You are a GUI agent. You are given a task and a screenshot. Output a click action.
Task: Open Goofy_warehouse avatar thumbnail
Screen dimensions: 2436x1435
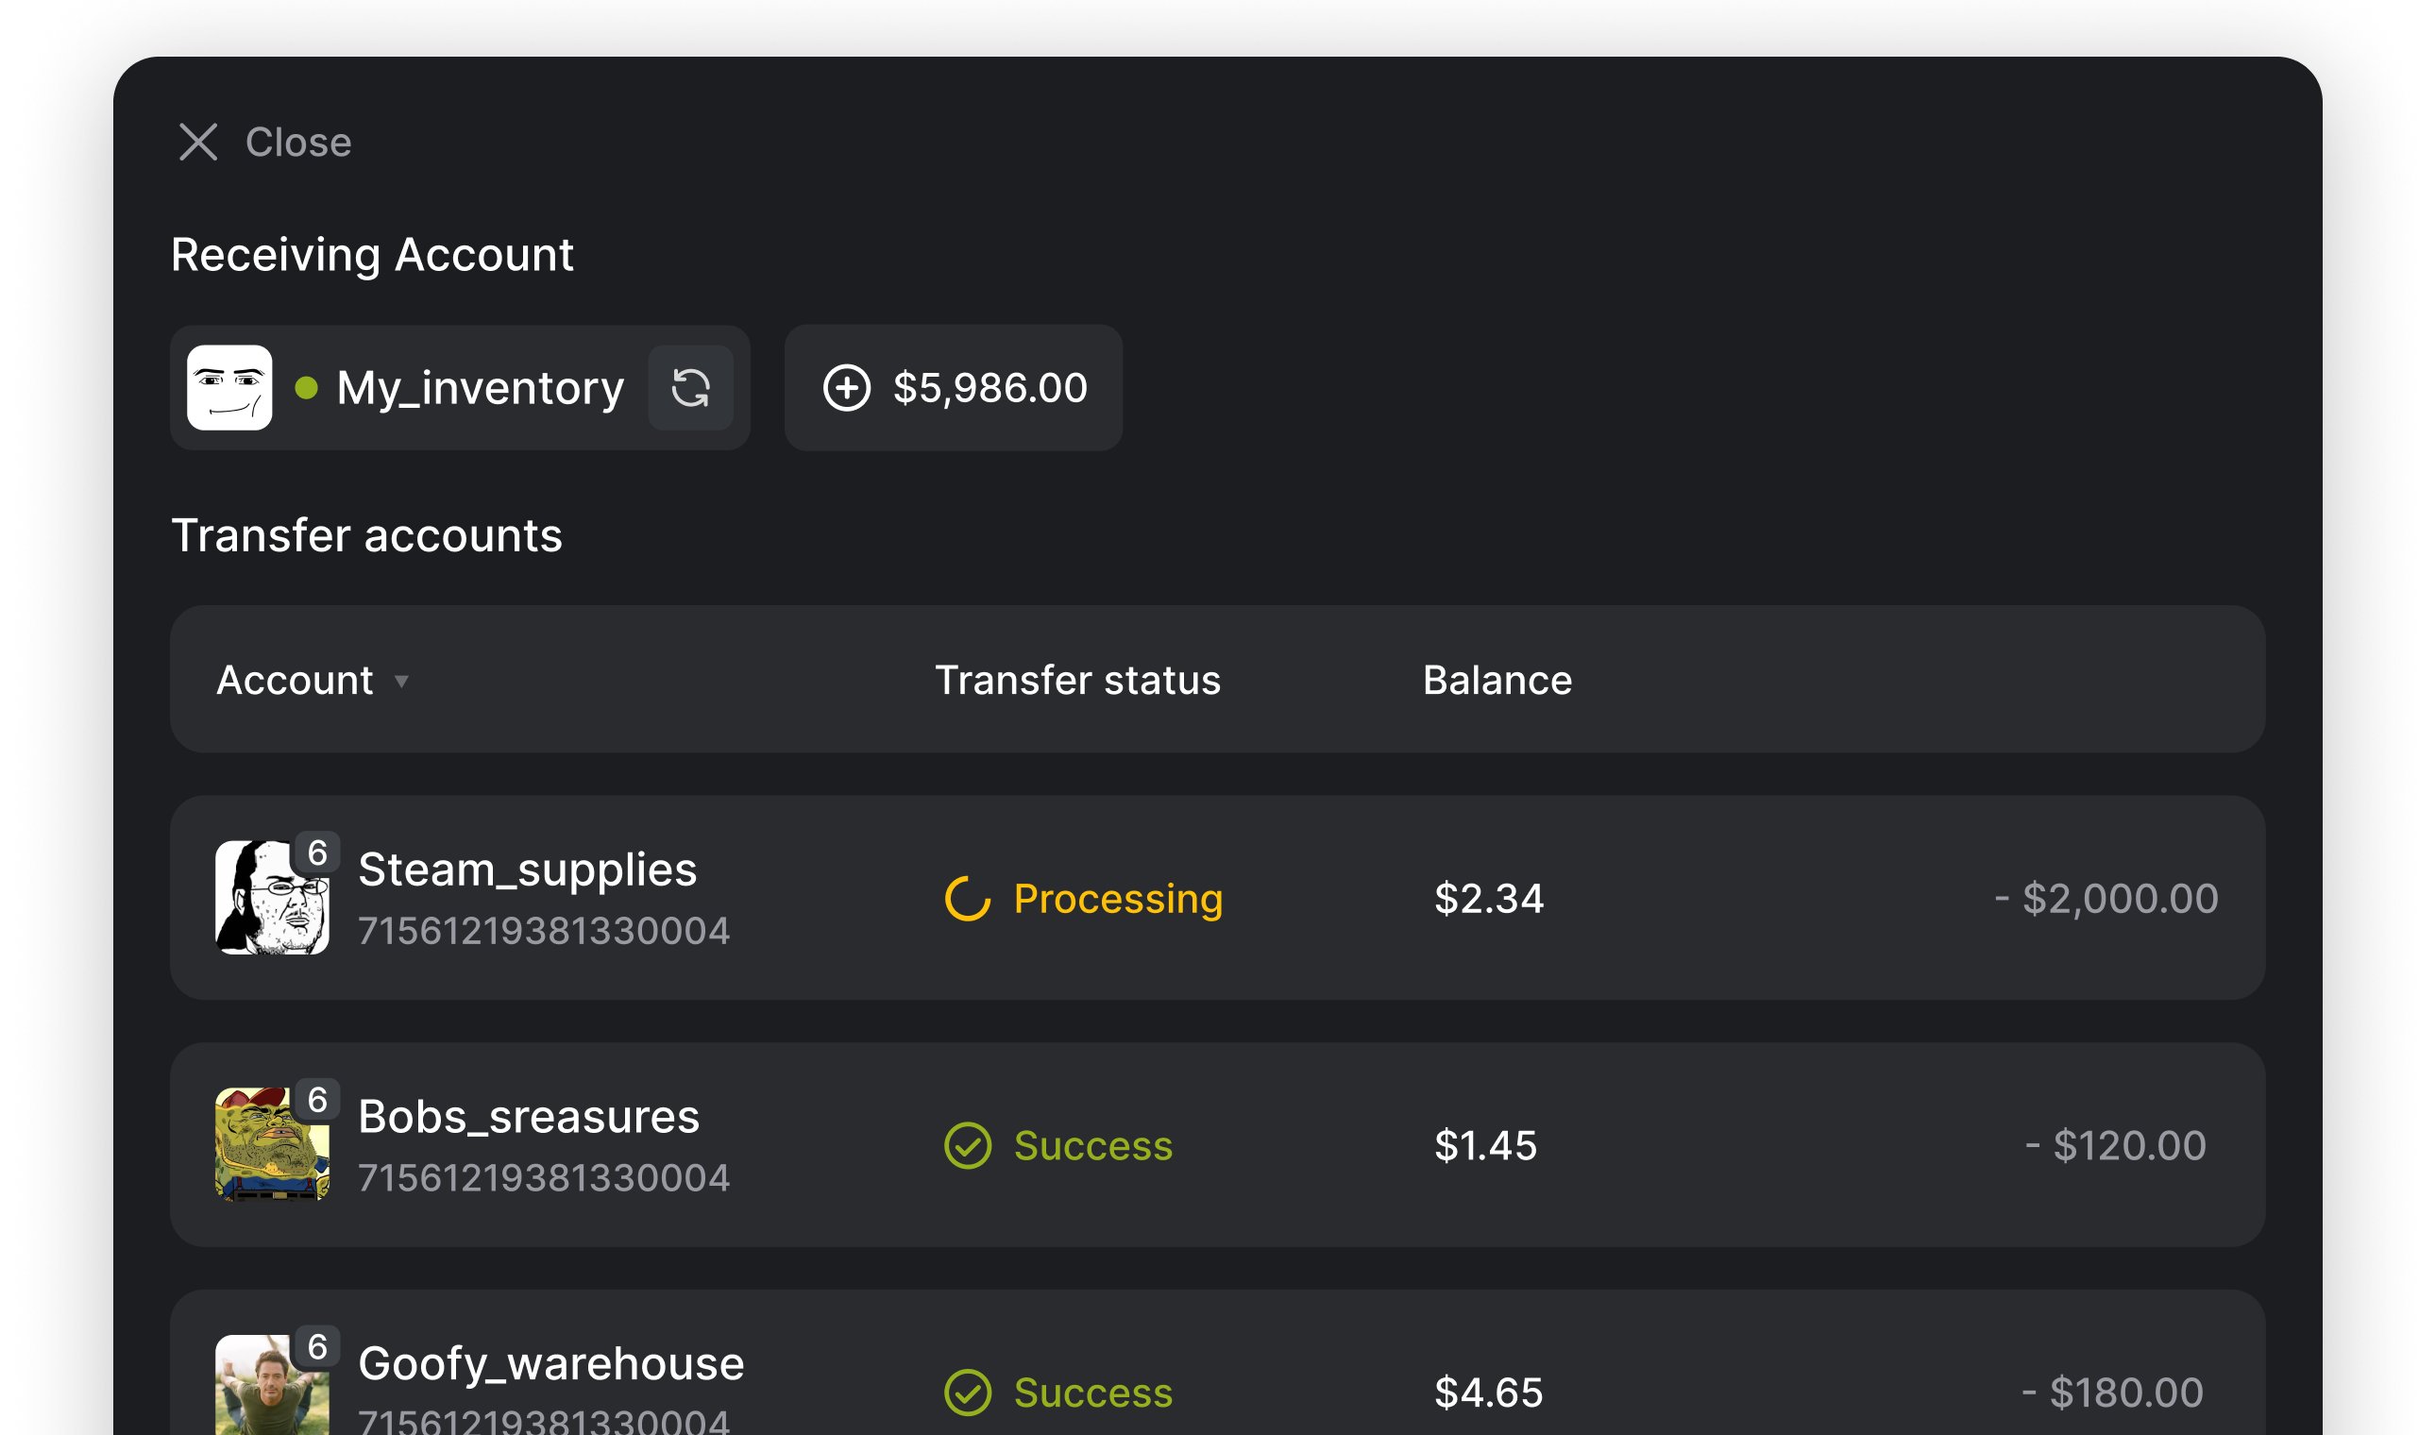click(272, 1385)
